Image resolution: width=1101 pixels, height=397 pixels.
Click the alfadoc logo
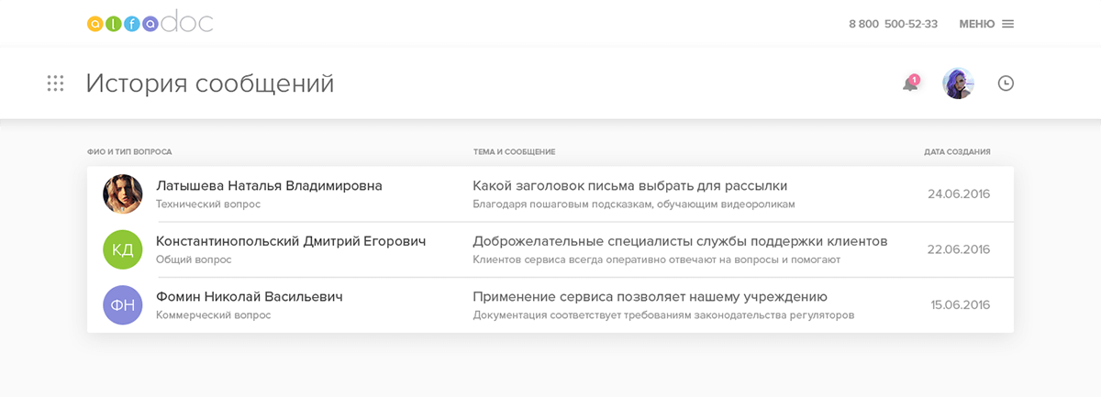click(150, 24)
